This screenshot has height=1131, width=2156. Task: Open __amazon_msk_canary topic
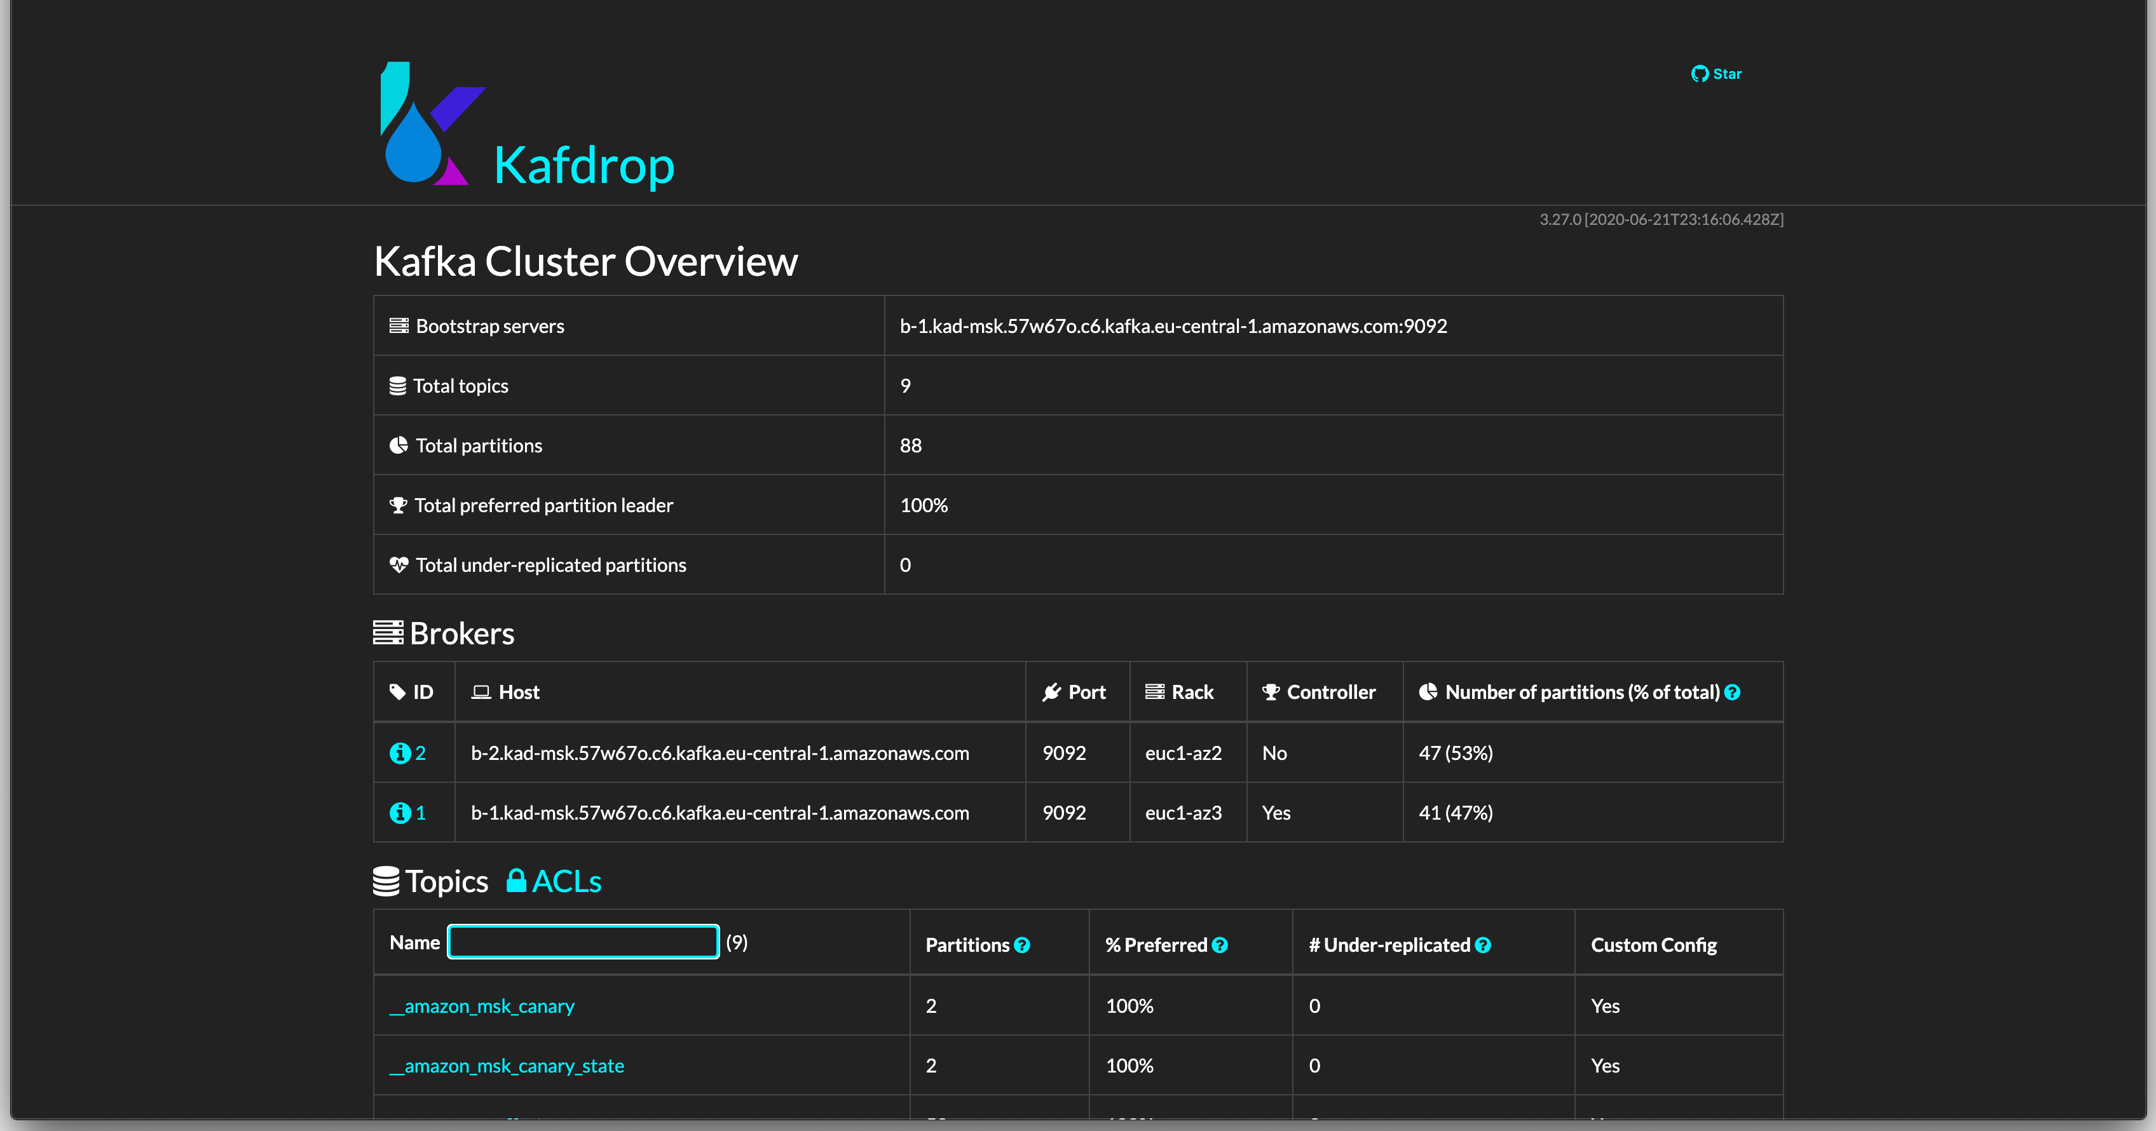point(482,1006)
